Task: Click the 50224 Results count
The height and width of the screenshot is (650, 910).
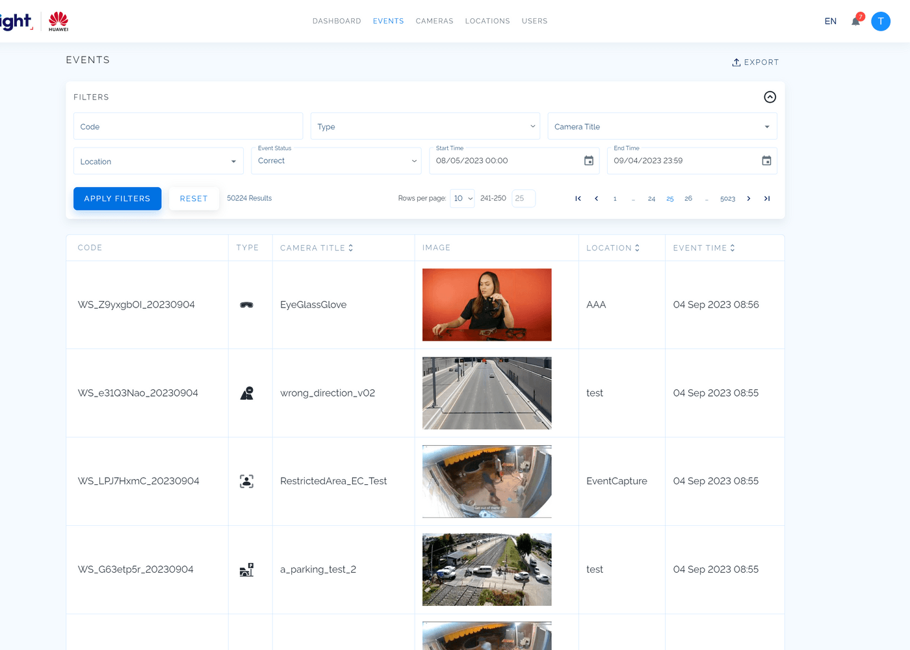Action: (x=250, y=198)
